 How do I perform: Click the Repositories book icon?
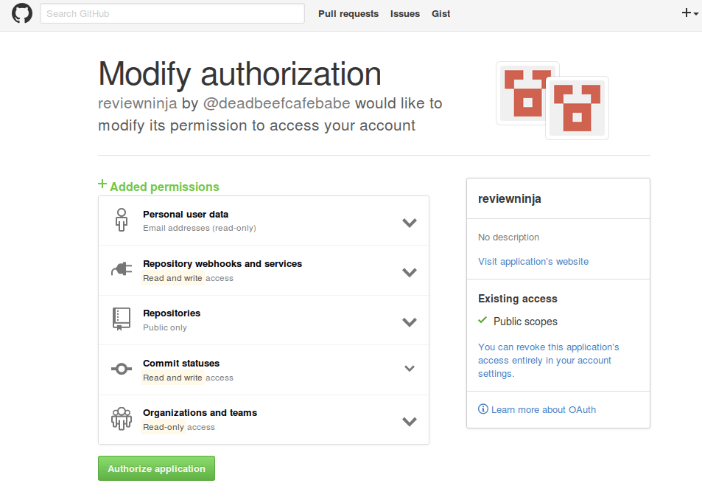pyautogui.click(x=122, y=319)
